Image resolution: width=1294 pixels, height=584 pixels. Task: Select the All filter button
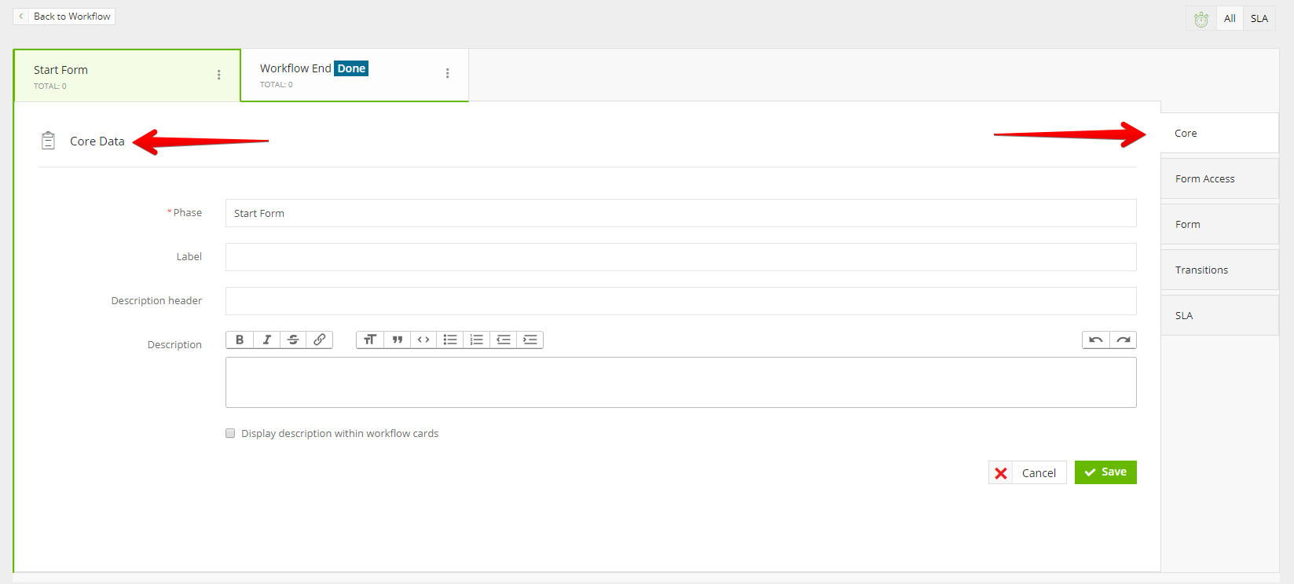point(1230,19)
